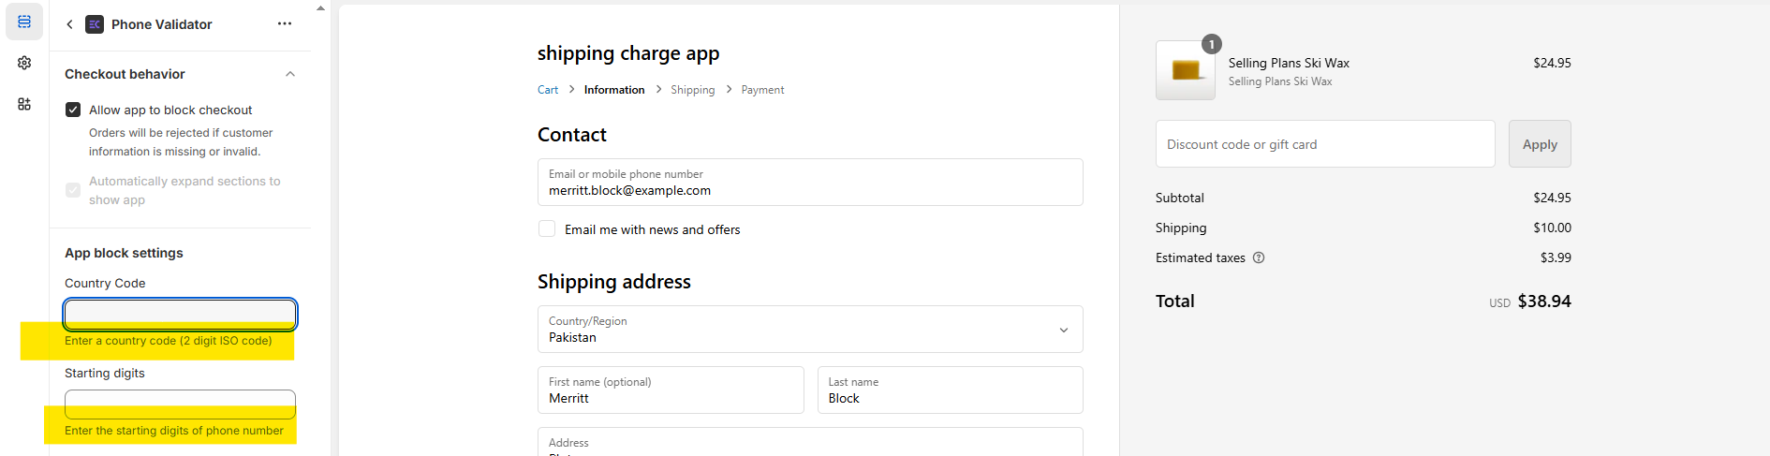
Task: Select the Payment breadcrumb step
Action: (762, 90)
